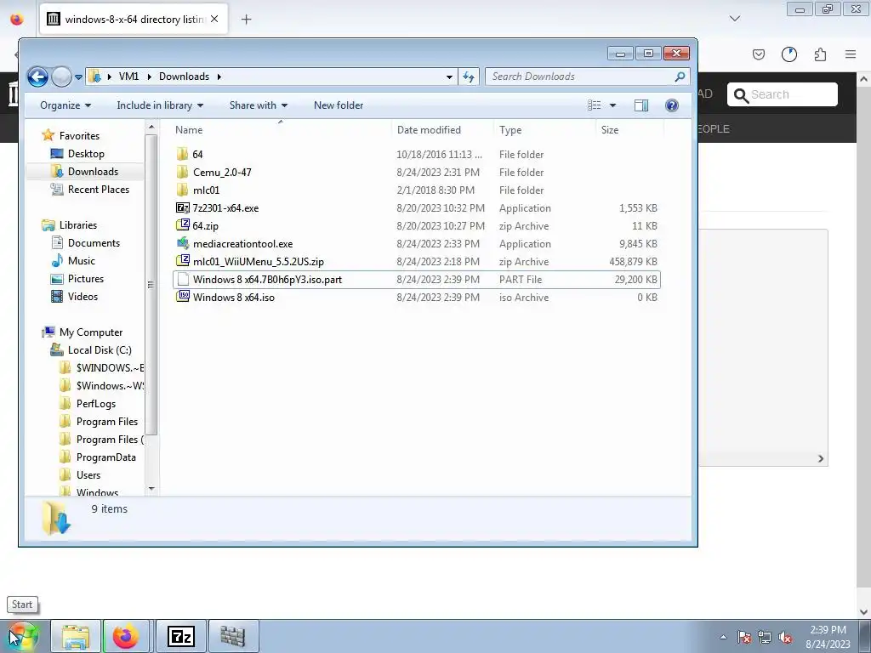Go back with the Explorer back arrow
This screenshot has width=871, height=653.
pyautogui.click(x=37, y=77)
